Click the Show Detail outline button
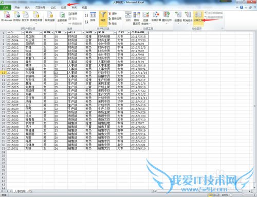This screenshot has width=257, height=197. coord(214,13)
